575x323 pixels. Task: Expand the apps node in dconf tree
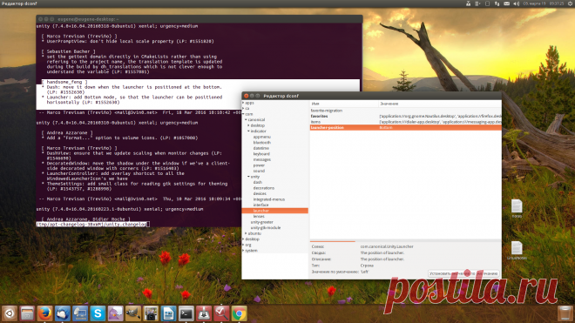(x=243, y=103)
